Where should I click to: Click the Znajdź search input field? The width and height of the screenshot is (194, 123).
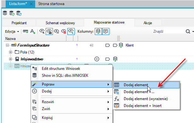(168, 31)
